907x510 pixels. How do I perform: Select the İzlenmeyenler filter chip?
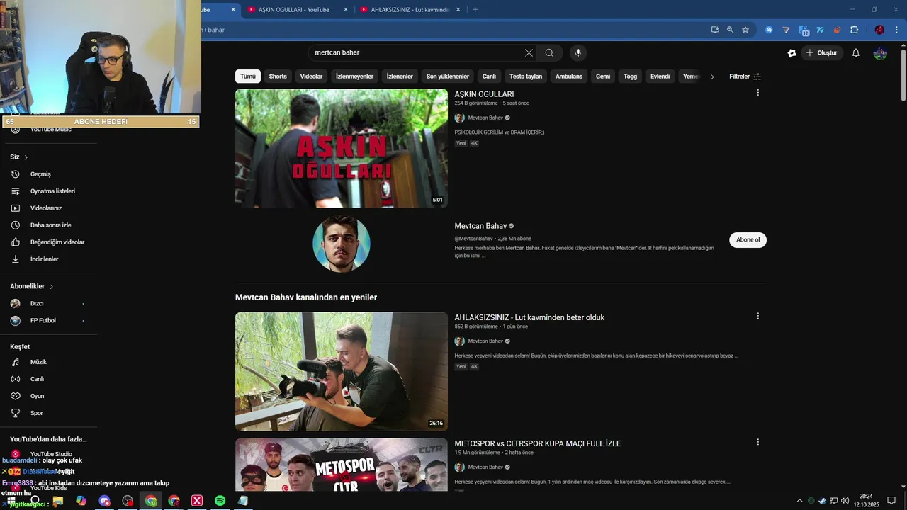tap(354, 76)
